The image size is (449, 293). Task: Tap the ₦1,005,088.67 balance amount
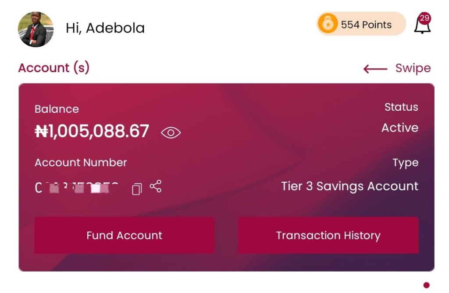92,131
